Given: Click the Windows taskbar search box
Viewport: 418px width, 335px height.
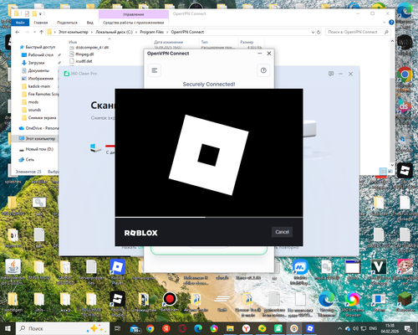Looking at the screenshot, I should 63,328.
